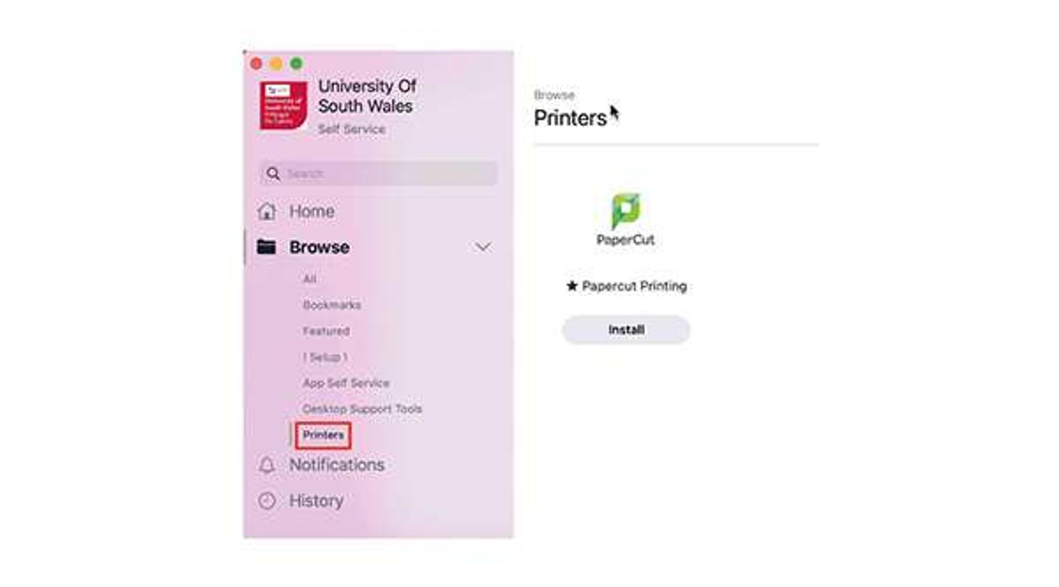Select the Featured category
1059x587 pixels.
click(x=326, y=331)
